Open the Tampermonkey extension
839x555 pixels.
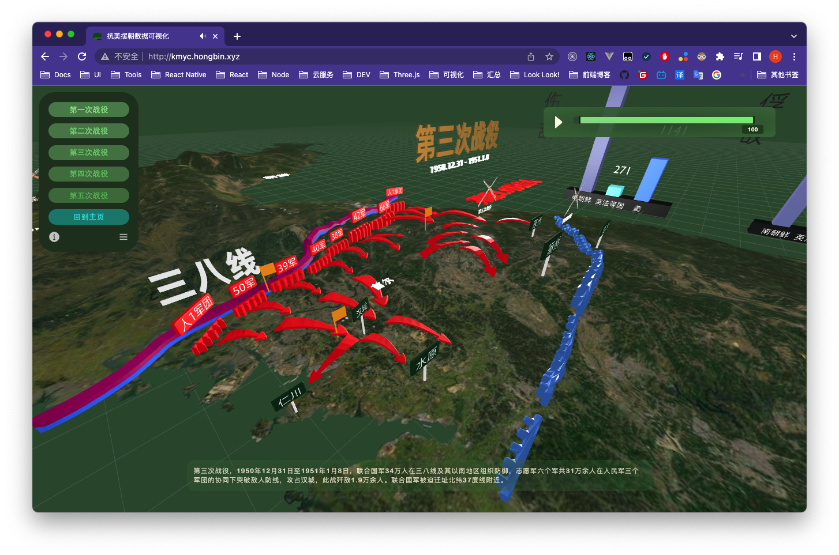click(628, 56)
